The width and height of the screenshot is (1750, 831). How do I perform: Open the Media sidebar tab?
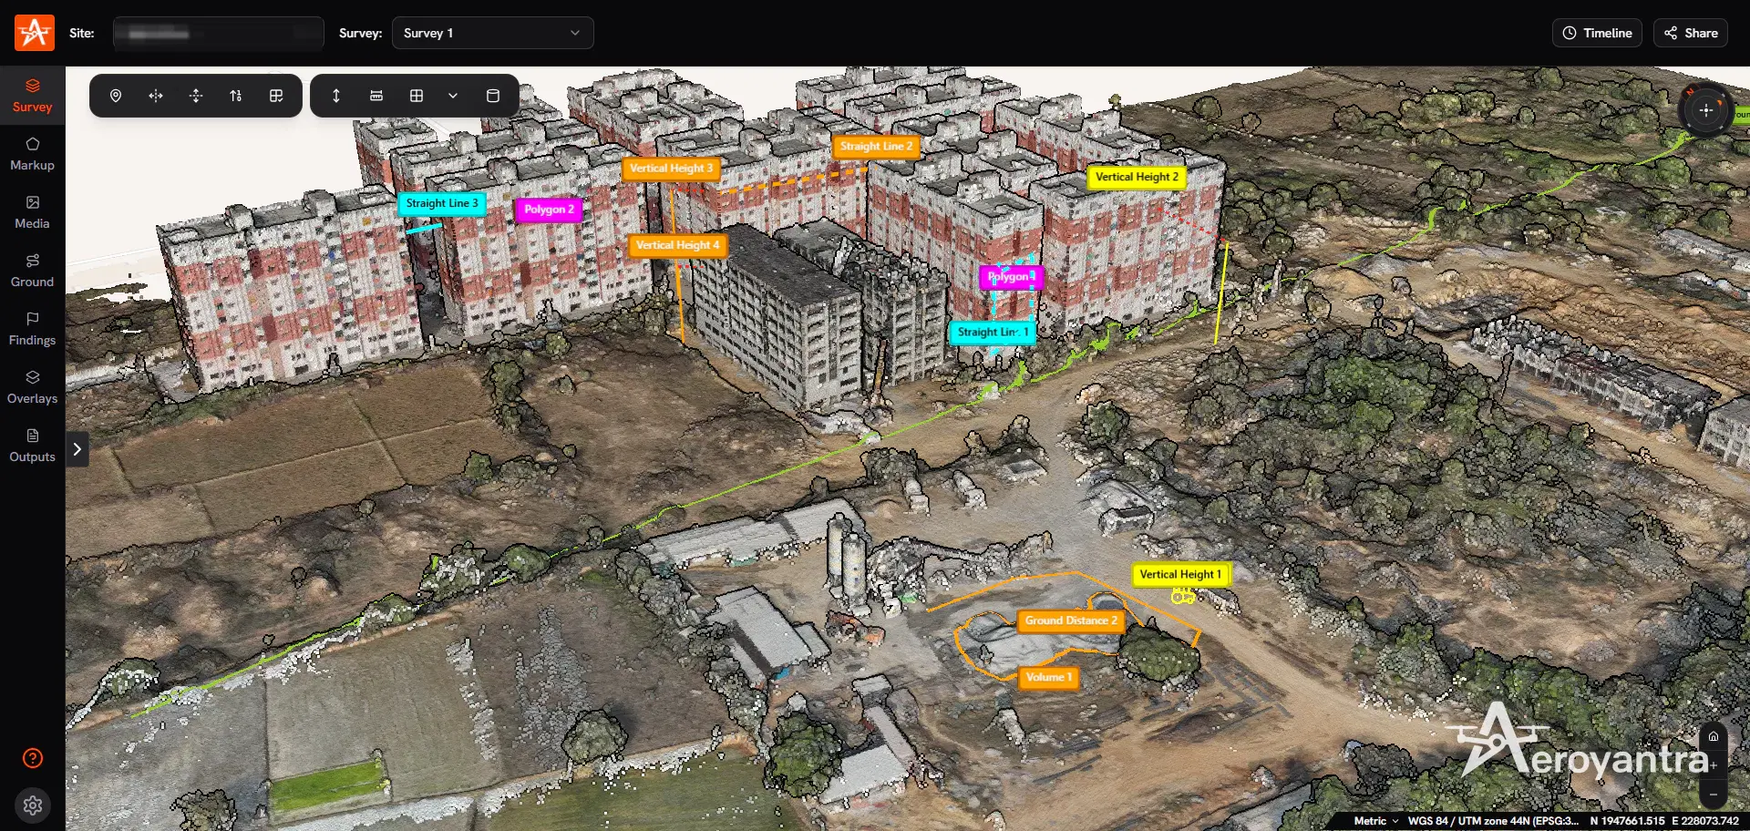pyautogui.click(x=32, y=212)
